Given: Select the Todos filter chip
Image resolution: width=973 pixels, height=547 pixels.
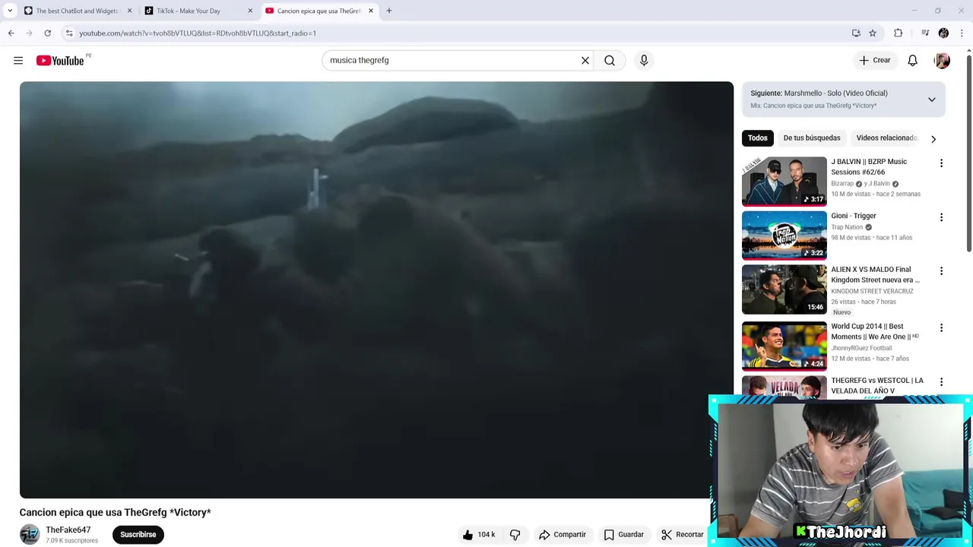Looking at the screenshot, I should coord(757,138).
